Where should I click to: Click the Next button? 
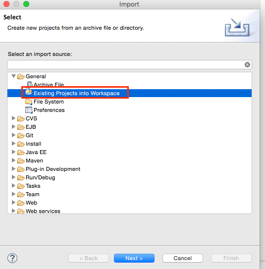134,258
